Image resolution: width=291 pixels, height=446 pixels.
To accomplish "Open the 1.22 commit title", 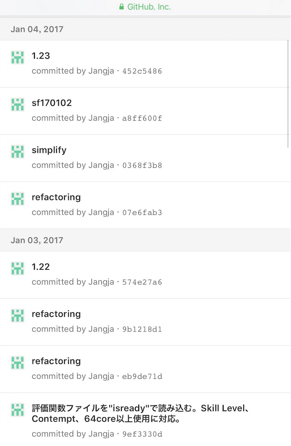I will click(x=40, y=267).
